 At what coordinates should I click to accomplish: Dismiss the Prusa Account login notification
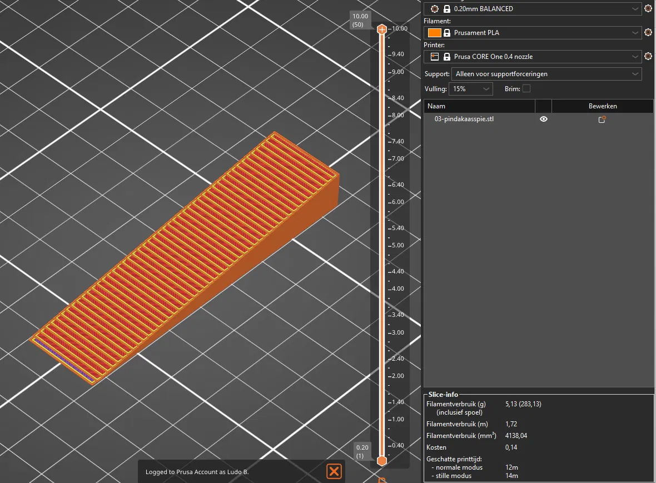[x=334, y=471]
